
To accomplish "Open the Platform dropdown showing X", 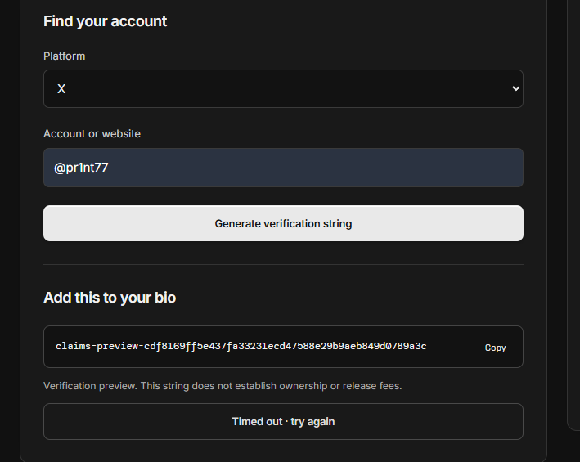I will click(x=283, y=88).
